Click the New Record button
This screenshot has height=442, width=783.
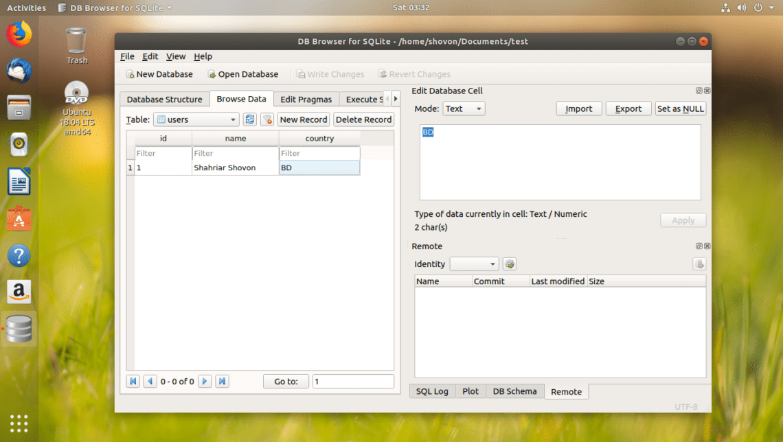tap(303, 119)
